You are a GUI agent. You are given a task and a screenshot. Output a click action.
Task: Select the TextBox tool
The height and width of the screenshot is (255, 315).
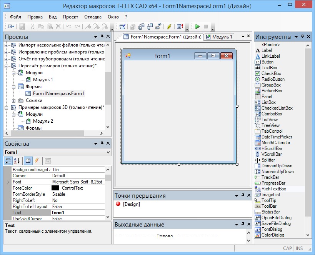point(269,68)
